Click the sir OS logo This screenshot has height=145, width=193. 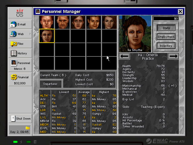(x=20, y=13)
